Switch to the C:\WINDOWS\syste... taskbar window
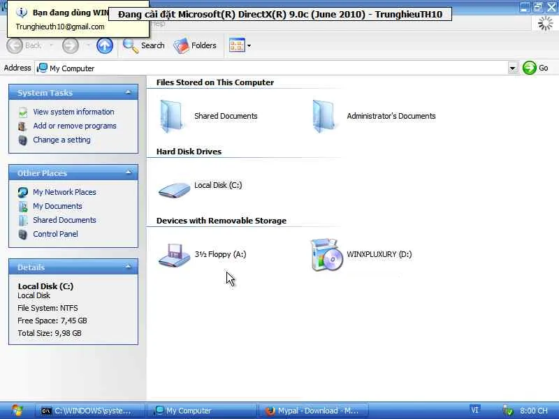Image resolution: width=559 pixels, height=419 pixels. tap(90, 411)
